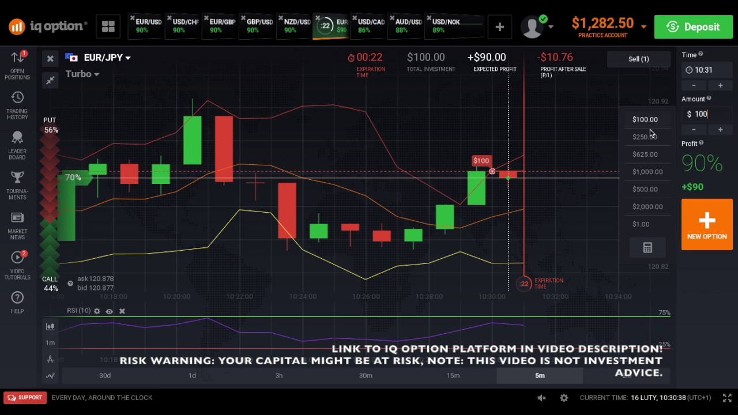
Task: Open Open Positions panel
Action: tap(17, 65)
